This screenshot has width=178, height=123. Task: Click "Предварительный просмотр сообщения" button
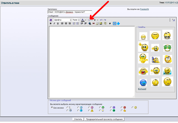(104, 119)
